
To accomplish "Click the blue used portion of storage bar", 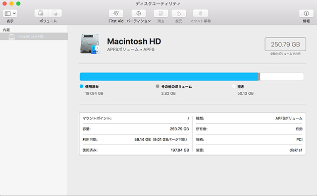I will [168, 77].
